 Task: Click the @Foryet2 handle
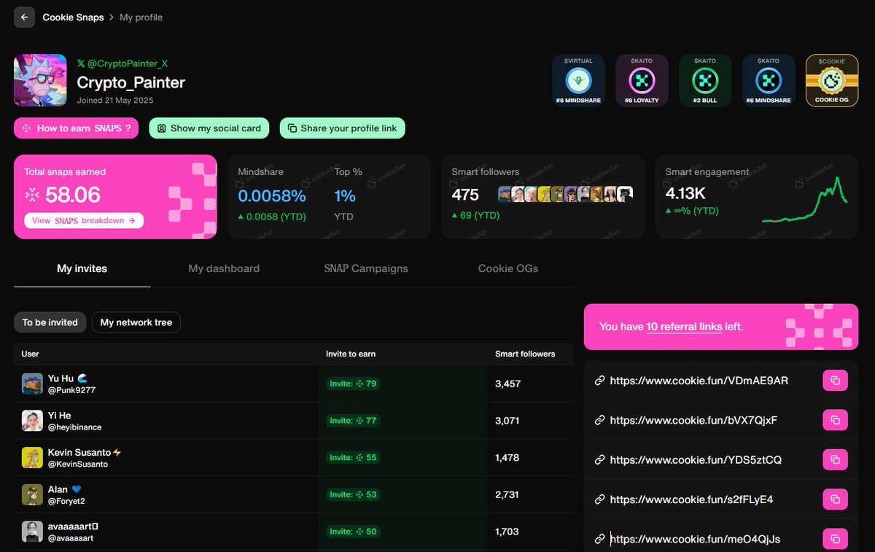coord(66,501)
